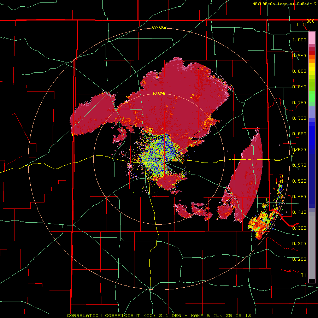Click the 100 NMI range ring label
318x318 pixels.
click(159, 28)
